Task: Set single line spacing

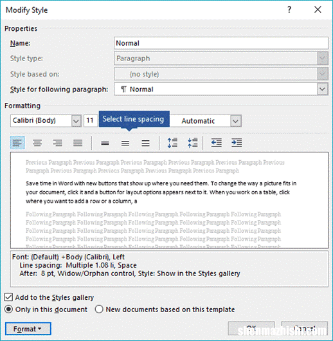Action: pos(105,143)
